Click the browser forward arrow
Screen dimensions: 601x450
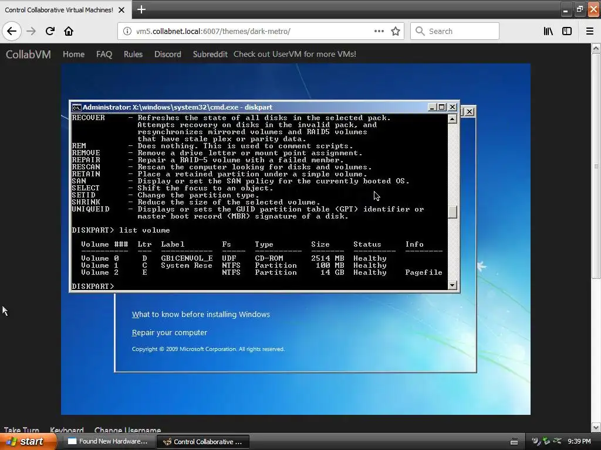click(x=31, y=31)
